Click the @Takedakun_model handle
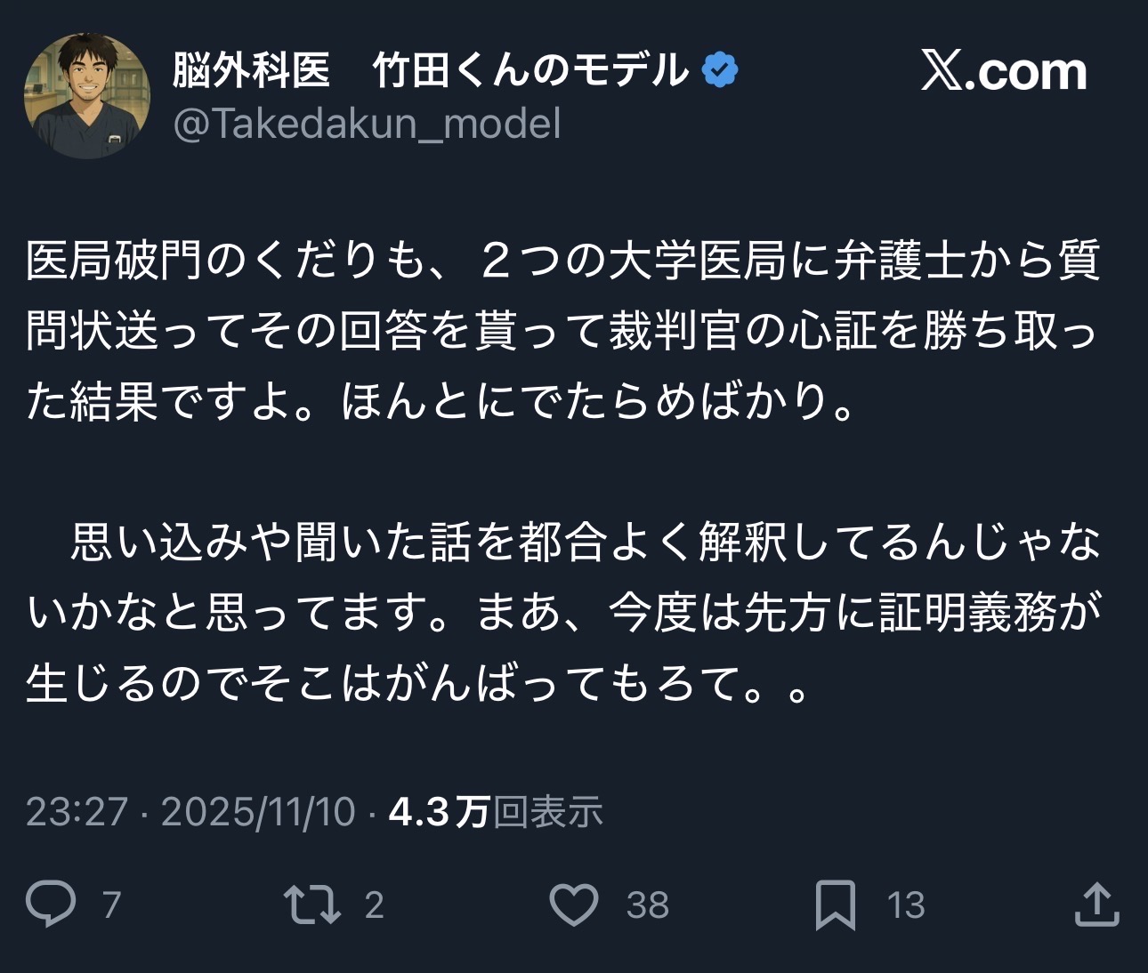Image resolution: width=1148 pixels, height=973 pixels. pyautogui.click(x=367, y=124)
